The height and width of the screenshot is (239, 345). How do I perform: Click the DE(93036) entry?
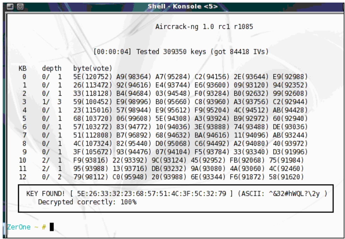pos(290,127)
